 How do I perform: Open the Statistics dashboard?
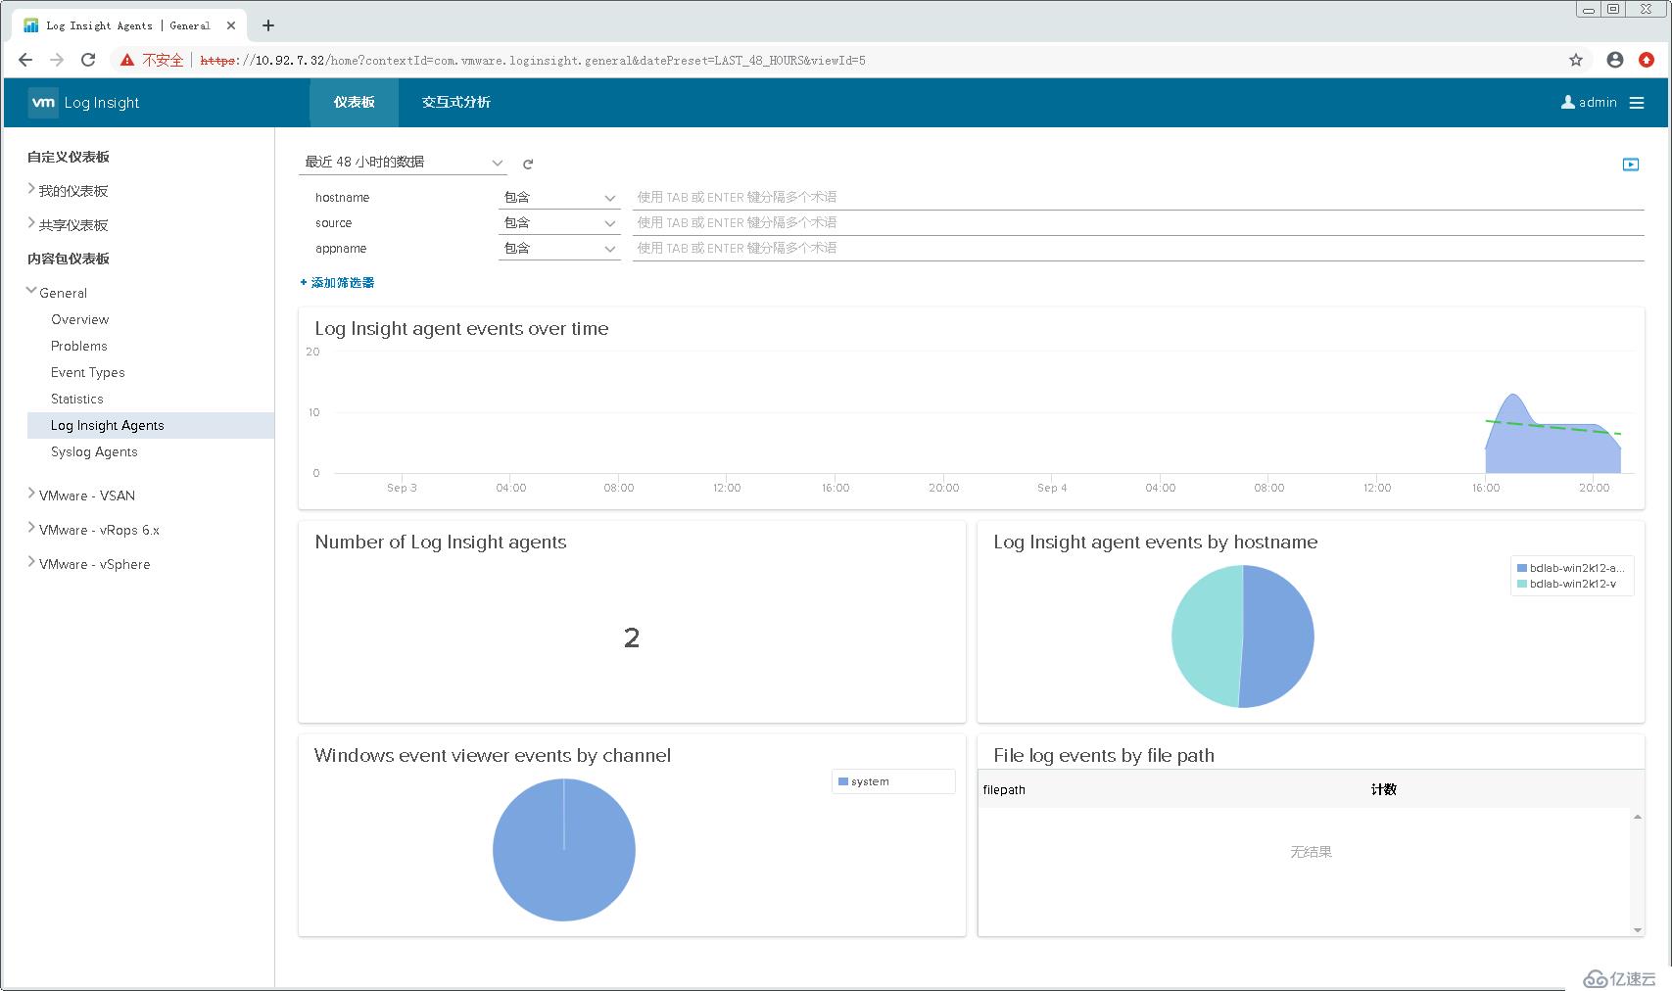coord(77,399)
